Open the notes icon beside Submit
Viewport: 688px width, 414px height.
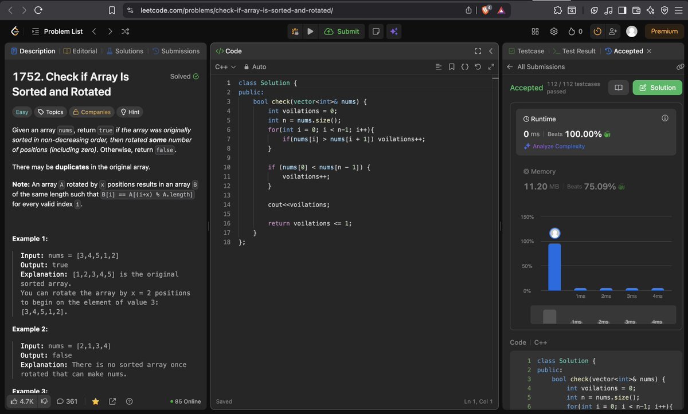(376, 31)
